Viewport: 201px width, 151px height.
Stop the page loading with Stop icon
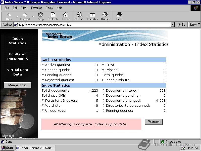(40, 16)
